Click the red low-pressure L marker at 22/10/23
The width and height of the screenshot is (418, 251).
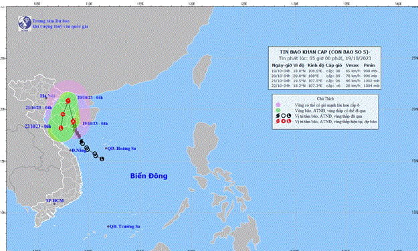[61, 128]
